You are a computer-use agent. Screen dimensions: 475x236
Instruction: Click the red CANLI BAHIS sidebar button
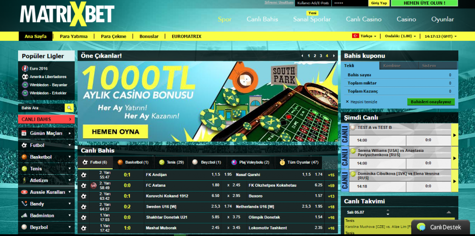(46, 119)
